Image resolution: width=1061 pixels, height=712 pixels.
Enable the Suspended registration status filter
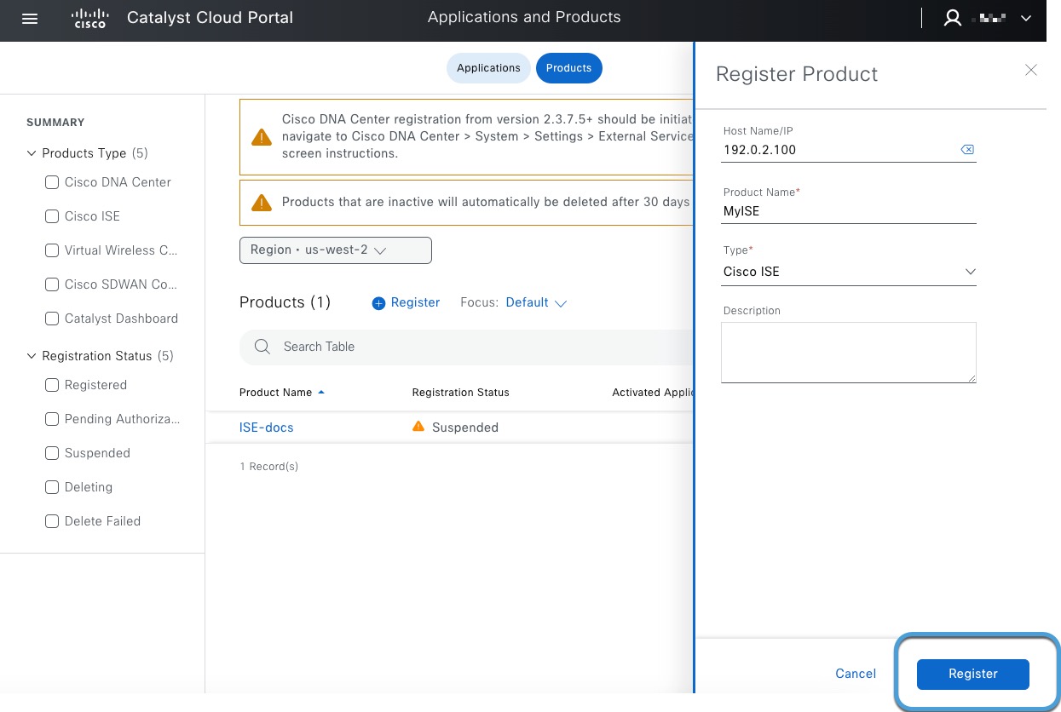pos(52,453)
